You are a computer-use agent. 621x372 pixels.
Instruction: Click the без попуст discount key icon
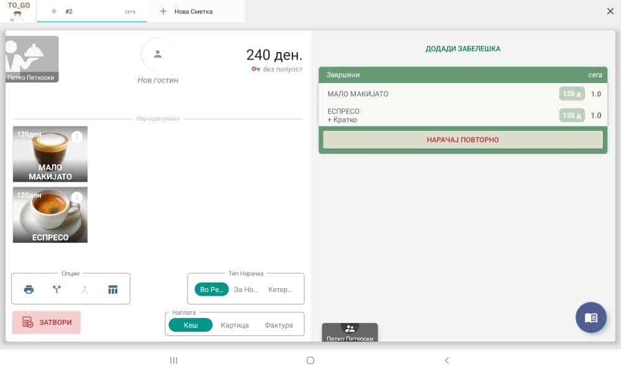(256, 69)
